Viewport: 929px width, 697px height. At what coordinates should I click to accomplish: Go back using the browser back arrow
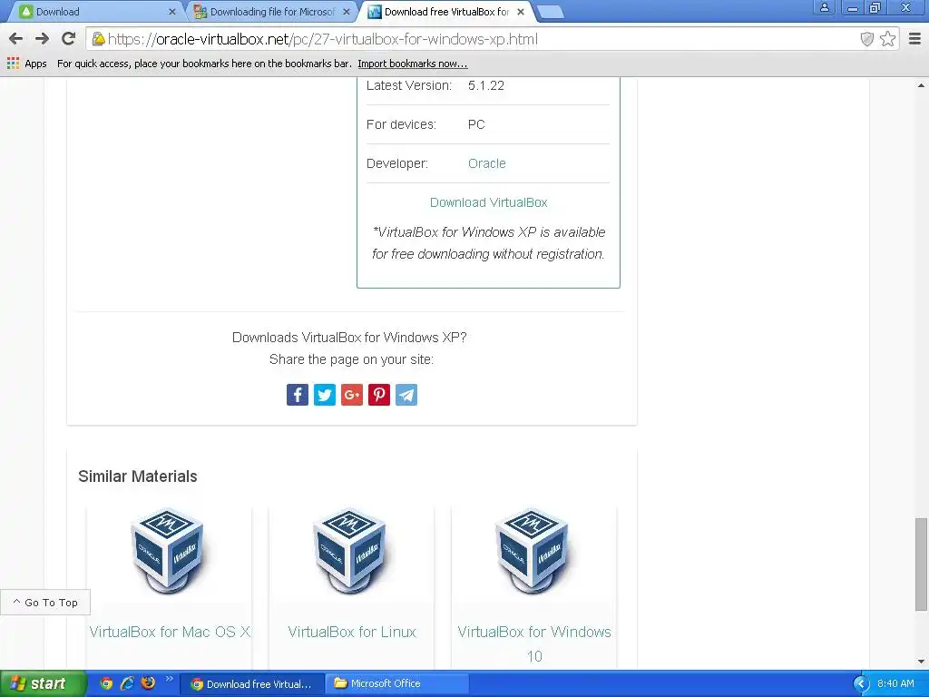[16, 39]
